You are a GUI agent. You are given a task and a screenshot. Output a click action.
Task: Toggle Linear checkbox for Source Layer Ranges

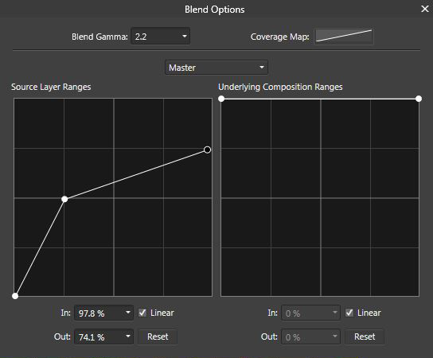142,313
